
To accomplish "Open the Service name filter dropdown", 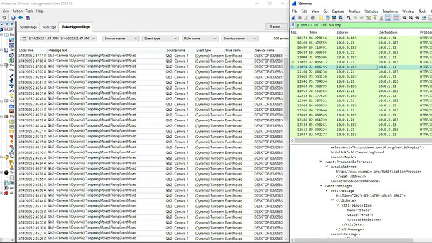I will tap(239, 38).
